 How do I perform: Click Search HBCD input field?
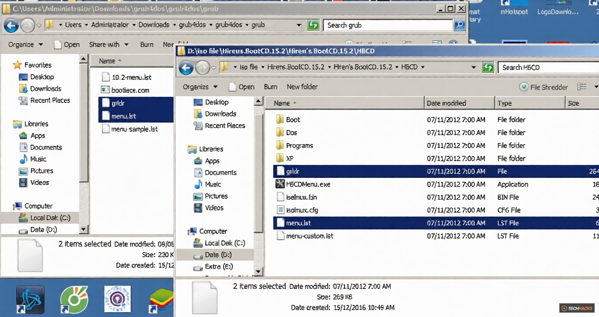pyautogui.click(x=549, y=67)
